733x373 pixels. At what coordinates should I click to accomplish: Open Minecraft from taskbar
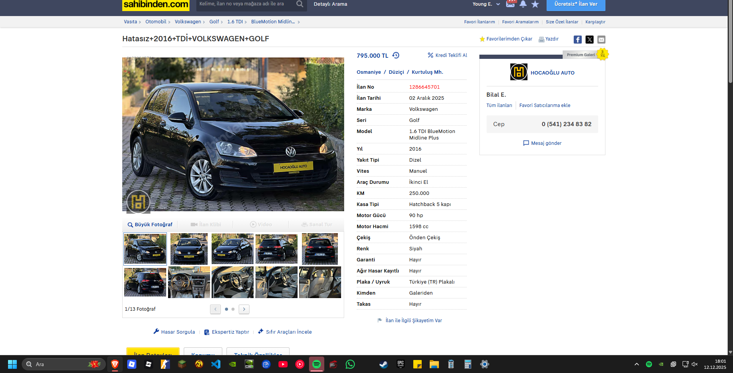tap(182, 364)
